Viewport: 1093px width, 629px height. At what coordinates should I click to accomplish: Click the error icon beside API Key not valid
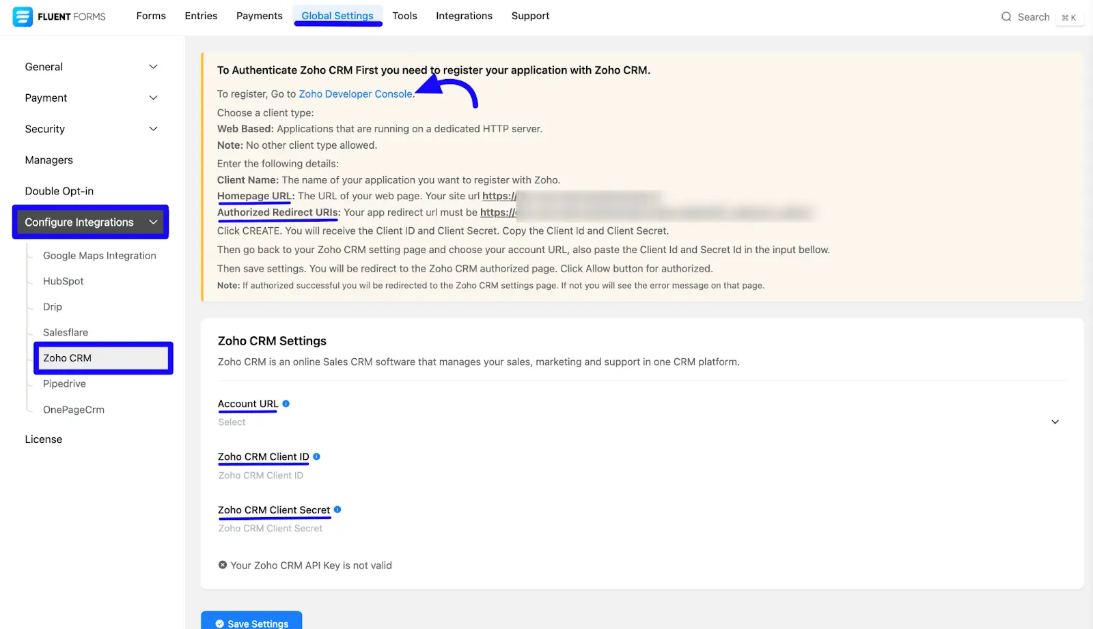(x=223, y=565)
